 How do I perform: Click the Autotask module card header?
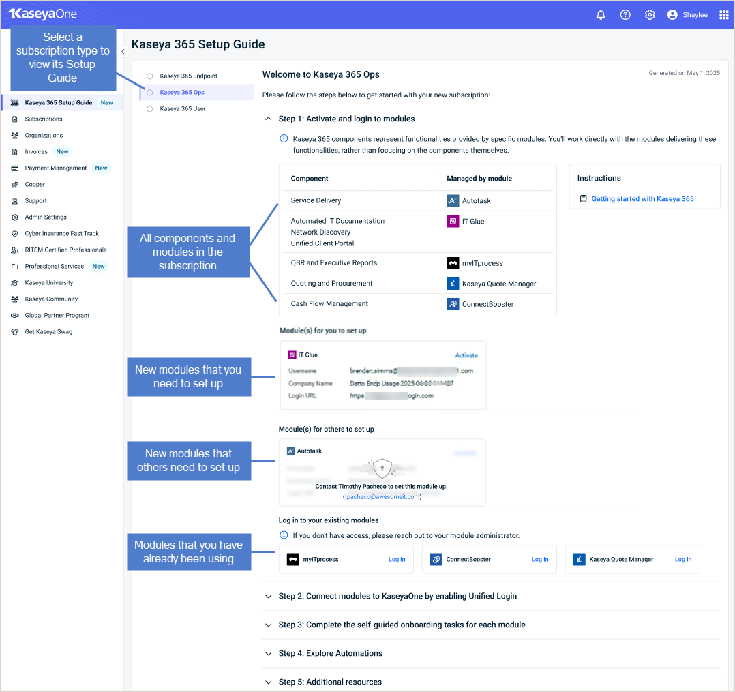[x=304, y=451]
